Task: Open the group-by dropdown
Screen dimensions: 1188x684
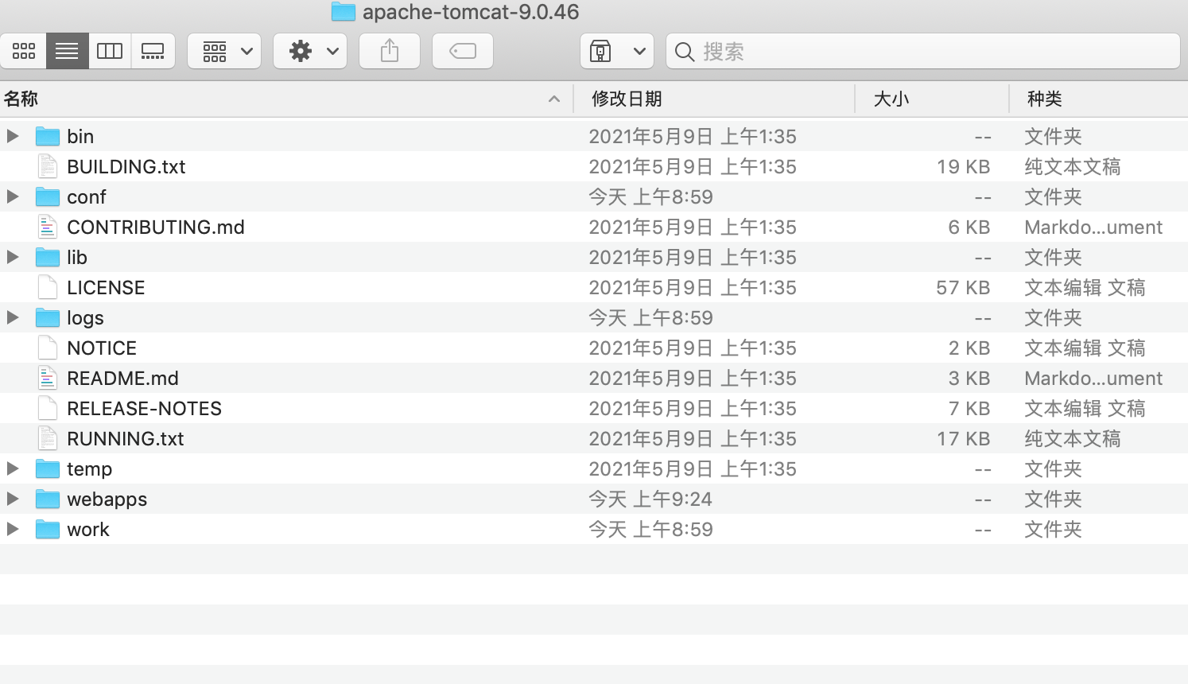Action: pos(223,50)
